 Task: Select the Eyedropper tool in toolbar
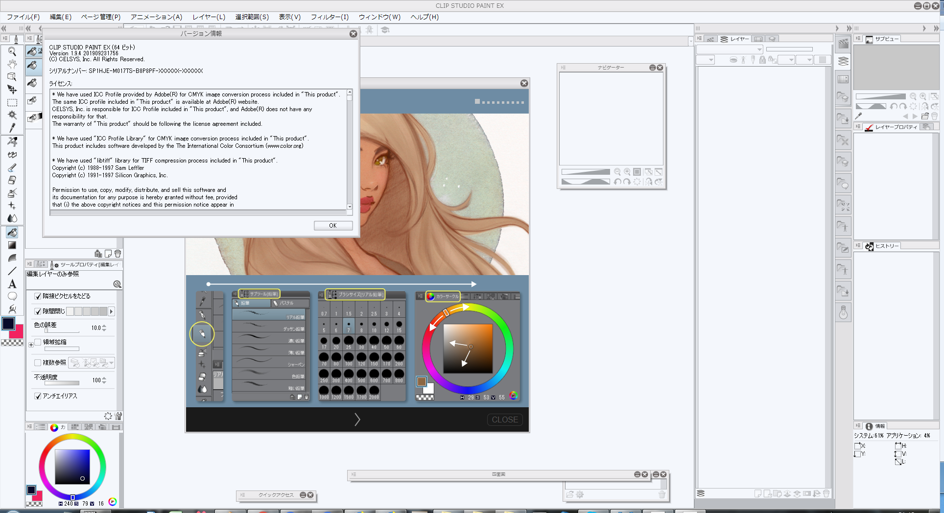click(x=12, y=128)
